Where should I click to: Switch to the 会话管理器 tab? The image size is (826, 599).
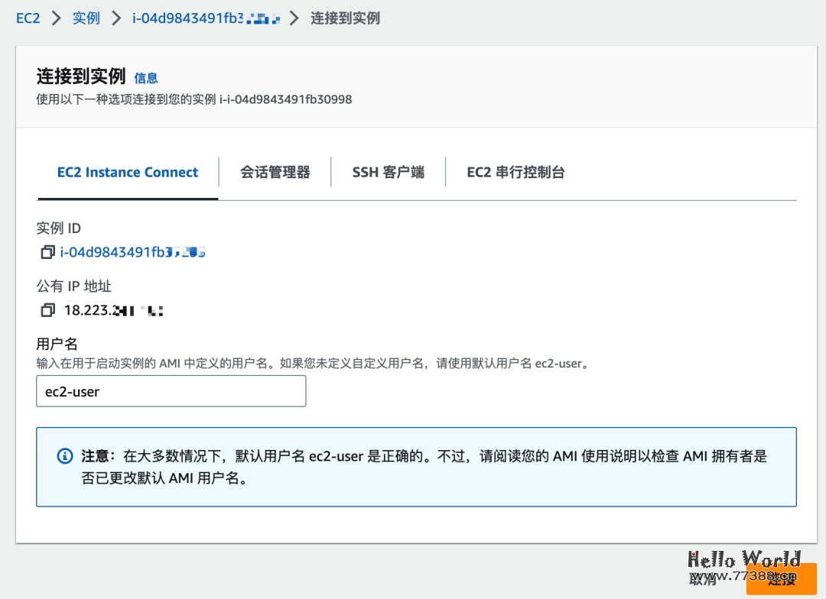(x=275, y=172)
